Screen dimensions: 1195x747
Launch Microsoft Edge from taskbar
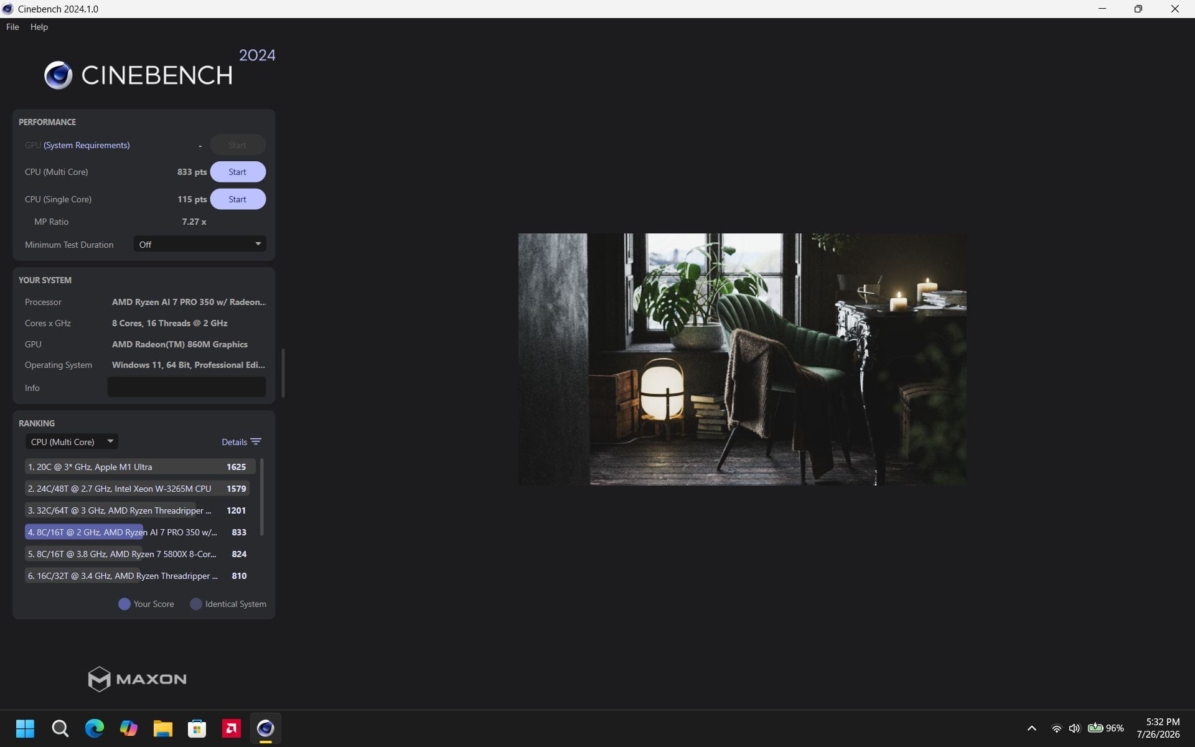pos(95,728)
